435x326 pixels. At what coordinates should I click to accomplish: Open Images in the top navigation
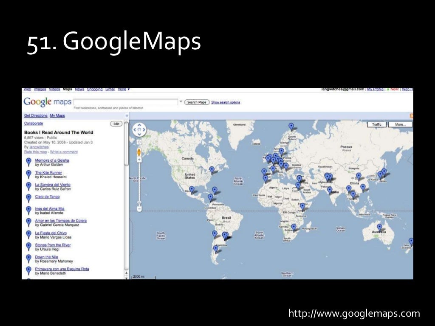tap(40, 89)
